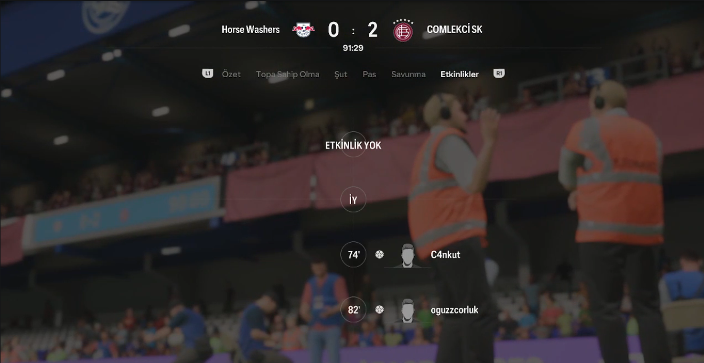
Task: Click C4nkut's player avatar silhouette
Action: pos(408,255)
